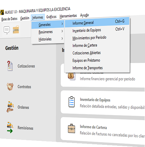Click the clipboard checklist Inventario icon
This screenshot has height=147, width=145.
72,102
